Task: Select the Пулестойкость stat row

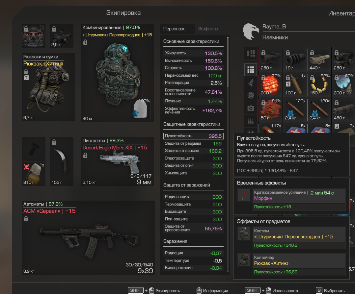Action: (193, 136)
